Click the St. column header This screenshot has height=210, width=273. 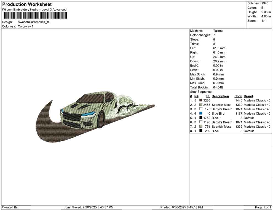pyautogui.click(x=208, y=96)
